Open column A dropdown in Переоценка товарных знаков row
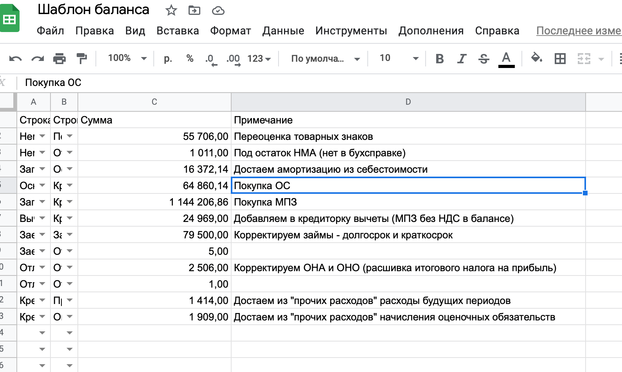622x372 pixels. [42, 136]
